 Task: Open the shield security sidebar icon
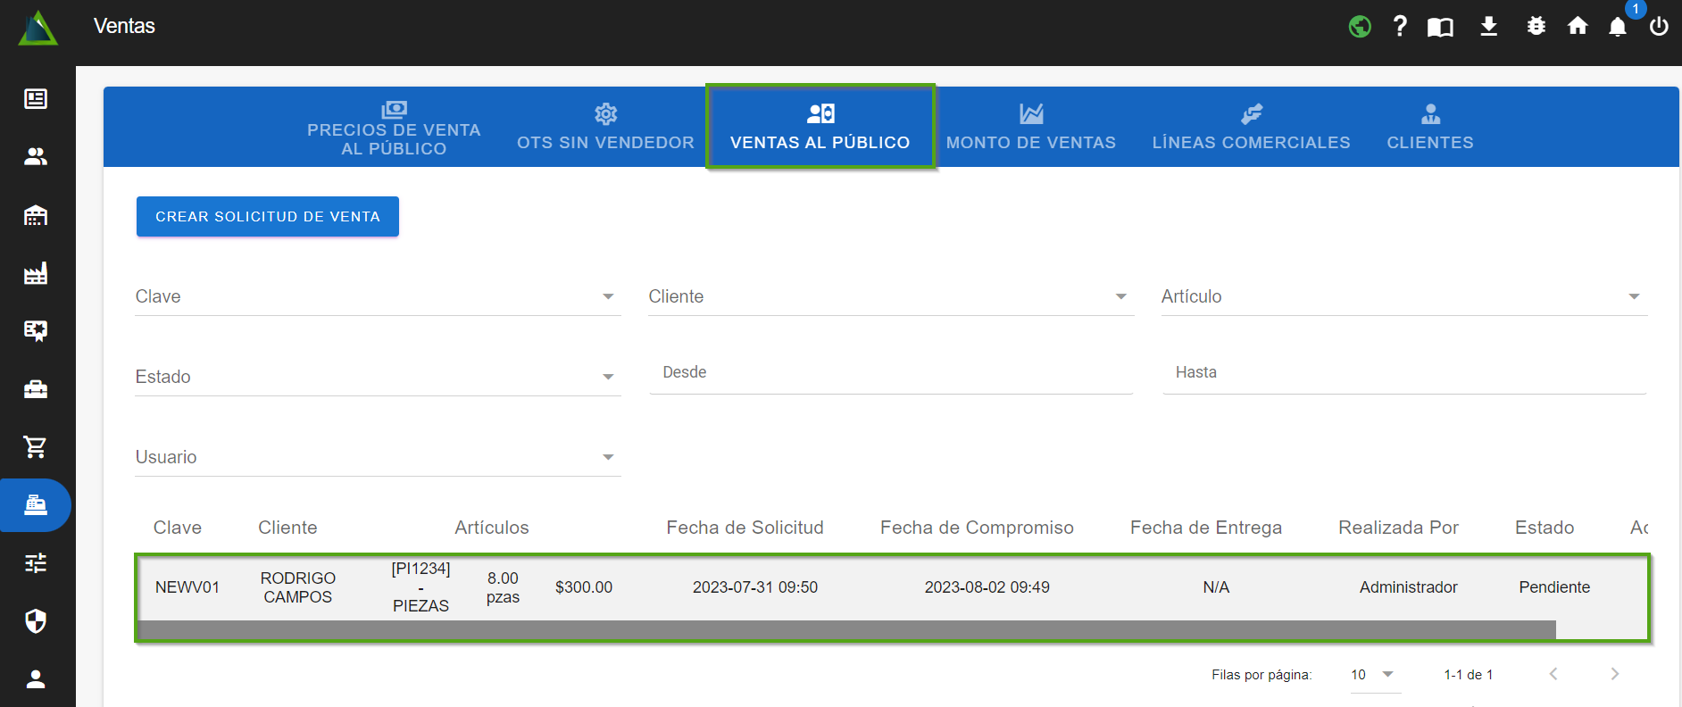coord(36,620)
